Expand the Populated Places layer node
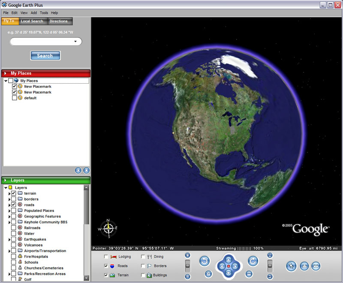343x283 pixels. (x=9, y=211)
